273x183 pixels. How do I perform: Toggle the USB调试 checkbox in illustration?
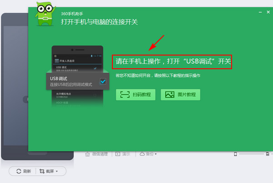pyautogui.click(x=103, y=81)
